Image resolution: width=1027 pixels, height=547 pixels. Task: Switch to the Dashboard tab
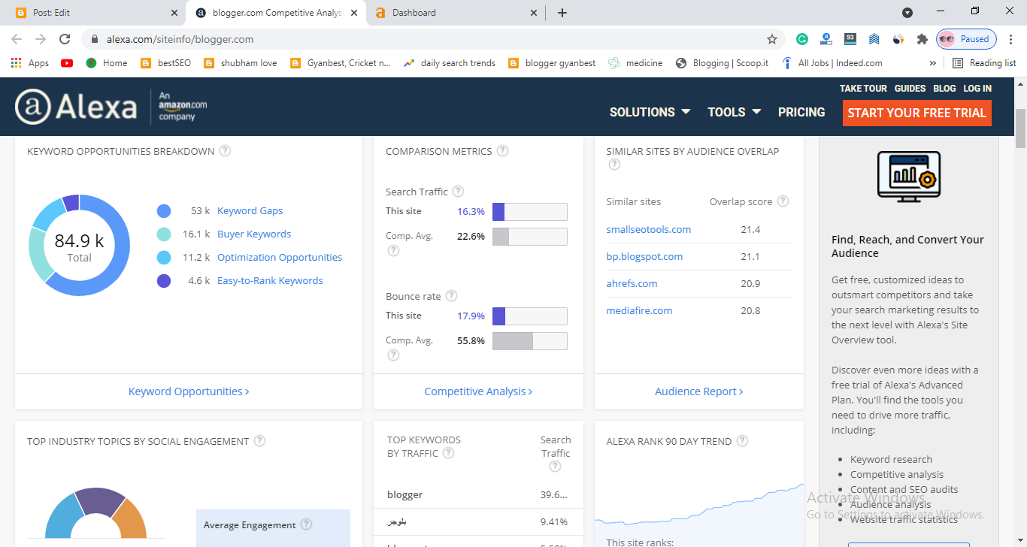(x=456, y=13)
